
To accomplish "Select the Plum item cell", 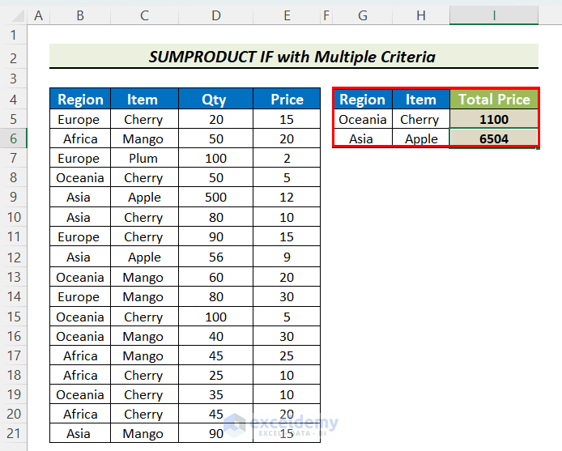I will coord(143,159).
